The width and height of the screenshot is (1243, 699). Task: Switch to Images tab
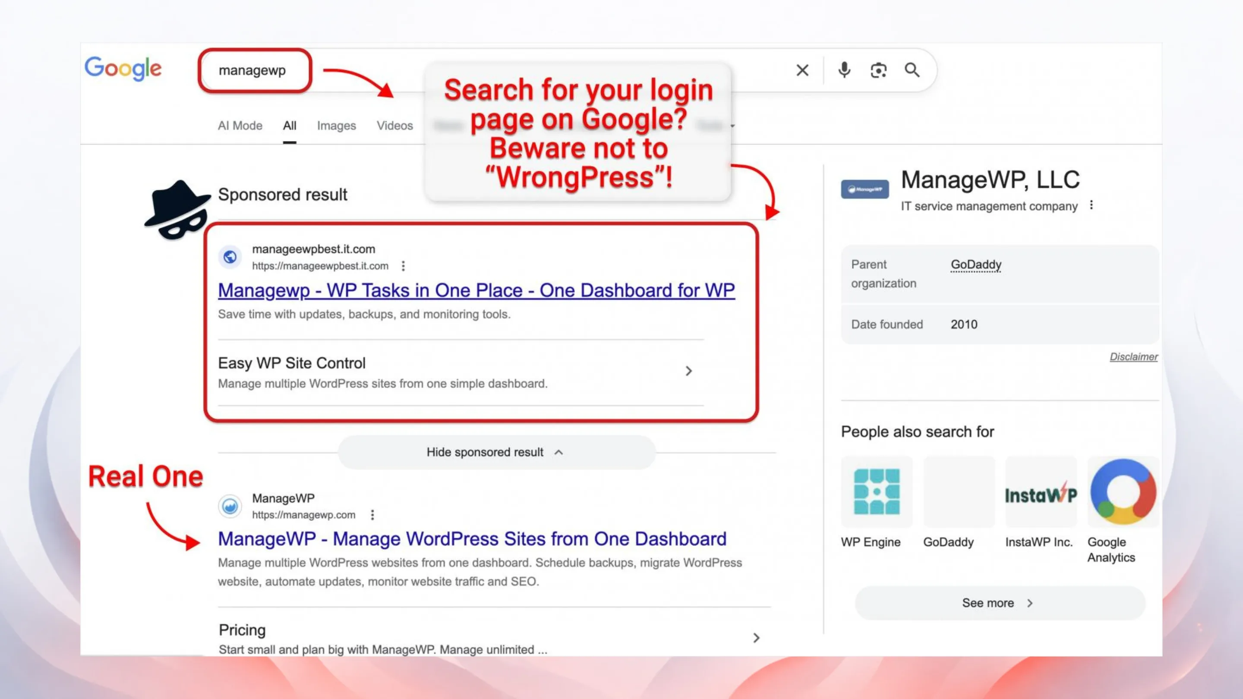pyautogui.click(x=336, y=126)
